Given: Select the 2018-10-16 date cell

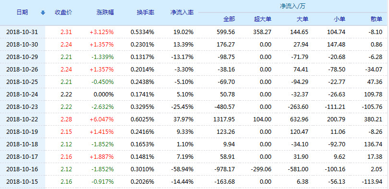Looking at the screenshot, I should (x=22, y=169).
